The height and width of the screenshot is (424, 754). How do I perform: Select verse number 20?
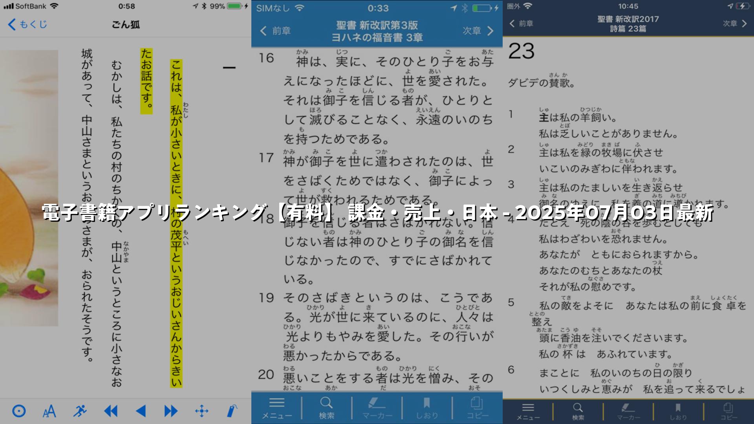266,375
